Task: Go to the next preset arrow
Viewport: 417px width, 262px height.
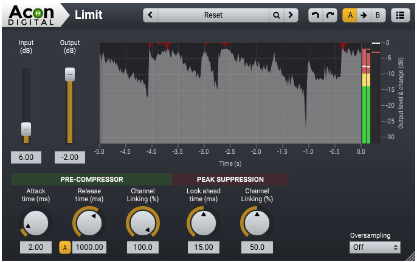Action: (291, 15)
